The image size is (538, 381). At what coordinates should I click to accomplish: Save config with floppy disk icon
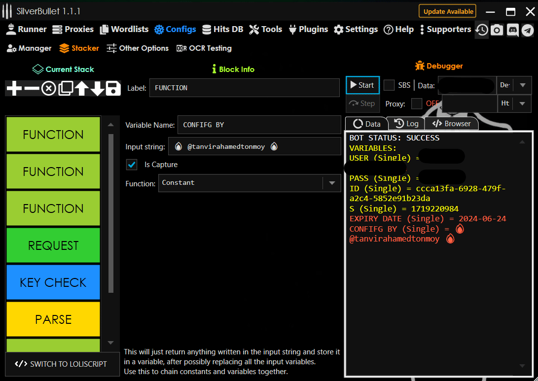click(x=113, y=89)
